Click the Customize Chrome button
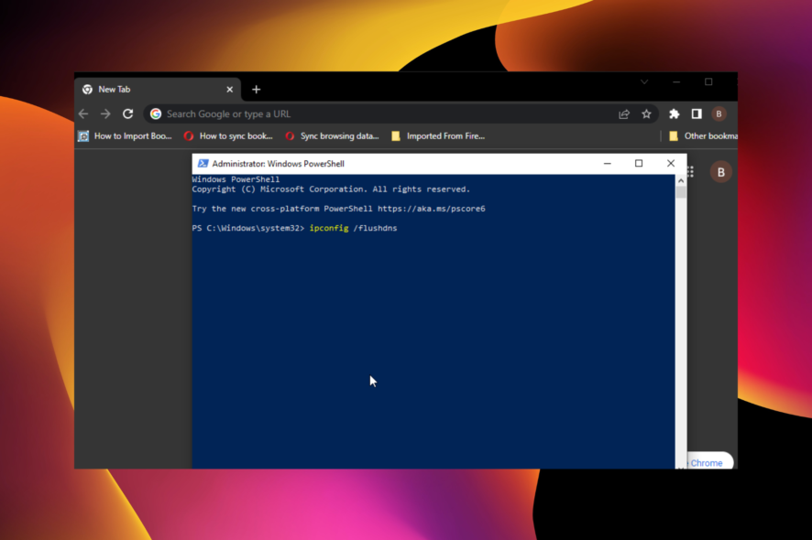Image resolution: width=812 pixels, height=540 pixels. coord(710,462)
